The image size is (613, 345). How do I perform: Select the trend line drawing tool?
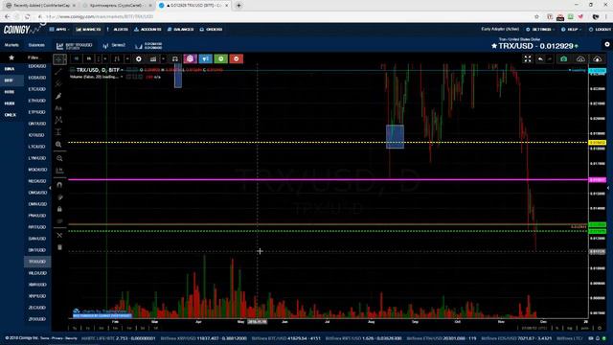coord(58,72)
